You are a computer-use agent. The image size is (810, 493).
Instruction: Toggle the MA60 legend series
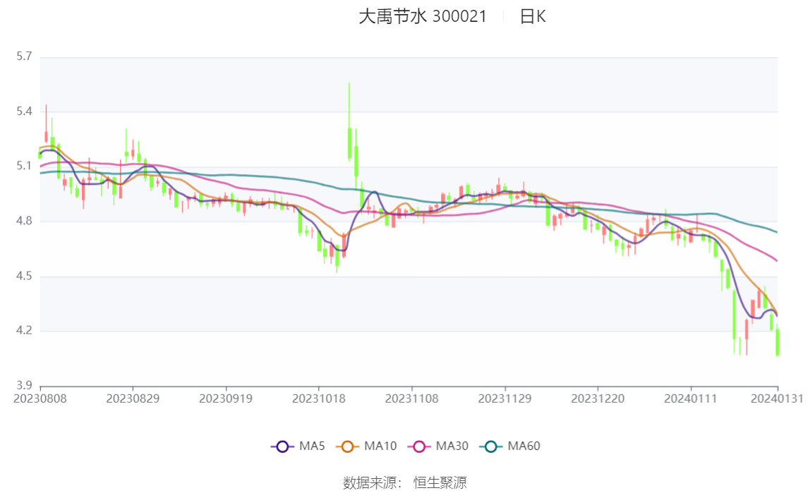coord(510,446)
